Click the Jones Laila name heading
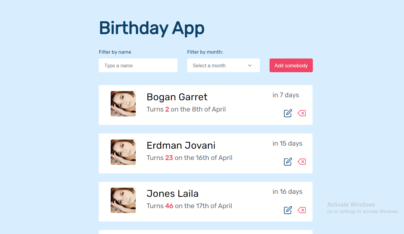The image size is (404, 234). [172, 193]
